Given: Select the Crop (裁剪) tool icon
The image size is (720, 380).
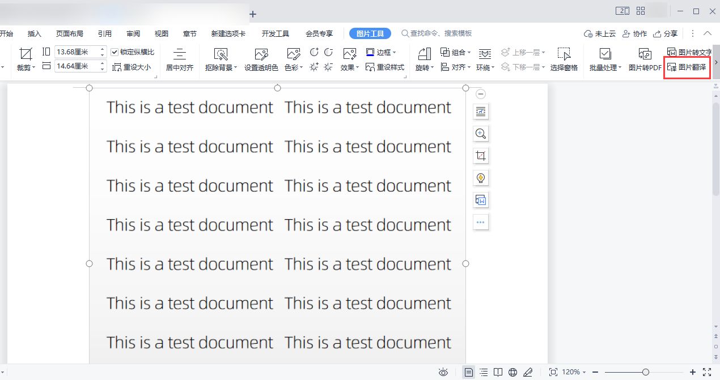Looking at the screenshot, I should click(x=26, y=54).
